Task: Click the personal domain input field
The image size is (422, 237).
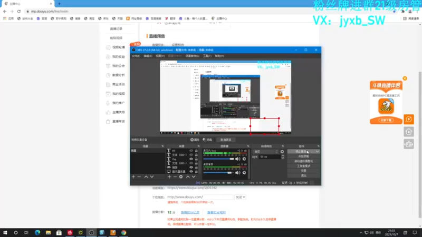Action: 218,197
